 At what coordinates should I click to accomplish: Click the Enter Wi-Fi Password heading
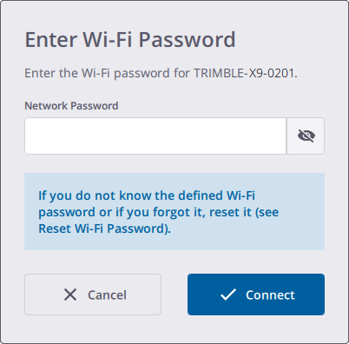pyautogui.click(x=130, y=39)
